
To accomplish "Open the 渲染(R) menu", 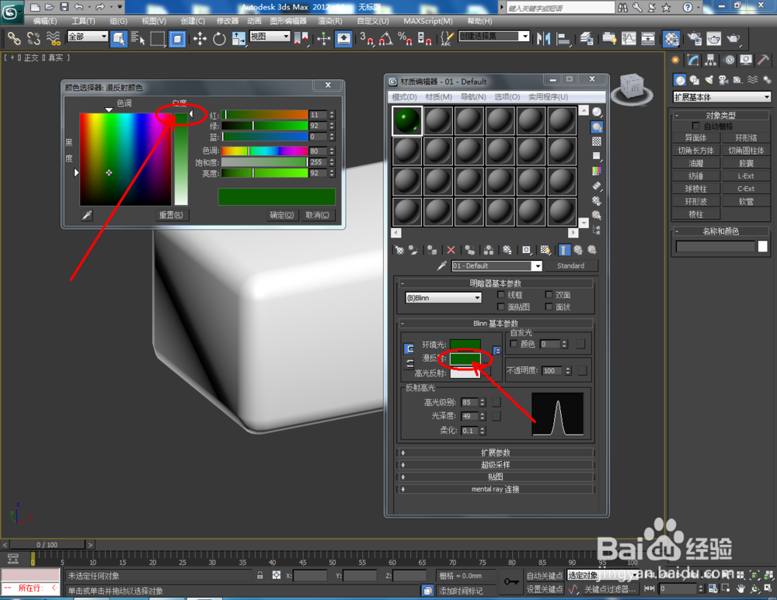I will point(330,21).
